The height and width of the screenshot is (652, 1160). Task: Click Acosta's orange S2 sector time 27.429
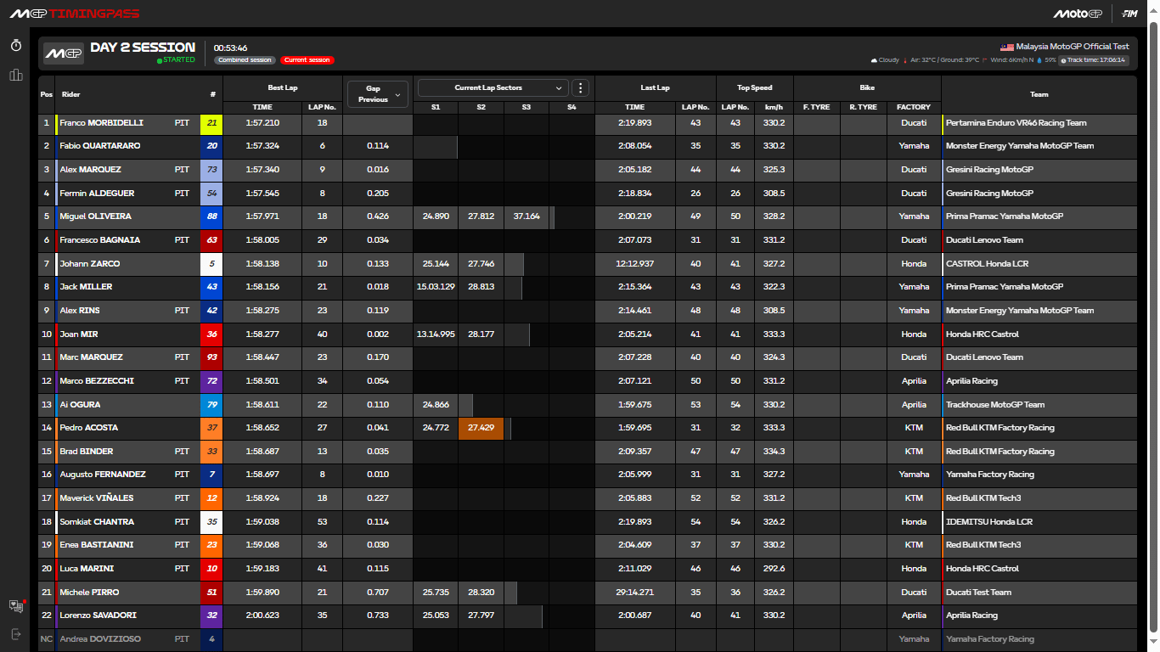tap(481, 428)
